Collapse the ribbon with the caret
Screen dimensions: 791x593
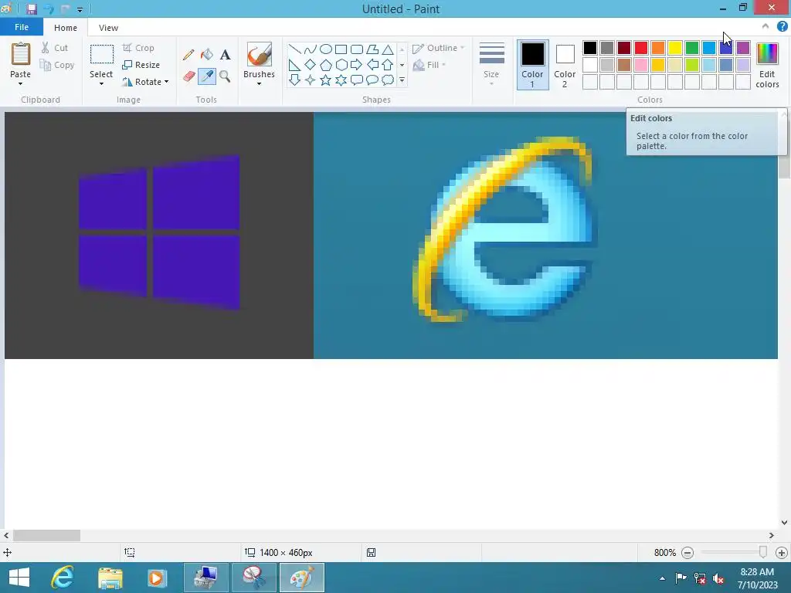pyautogui.click(x=766, y=26)
